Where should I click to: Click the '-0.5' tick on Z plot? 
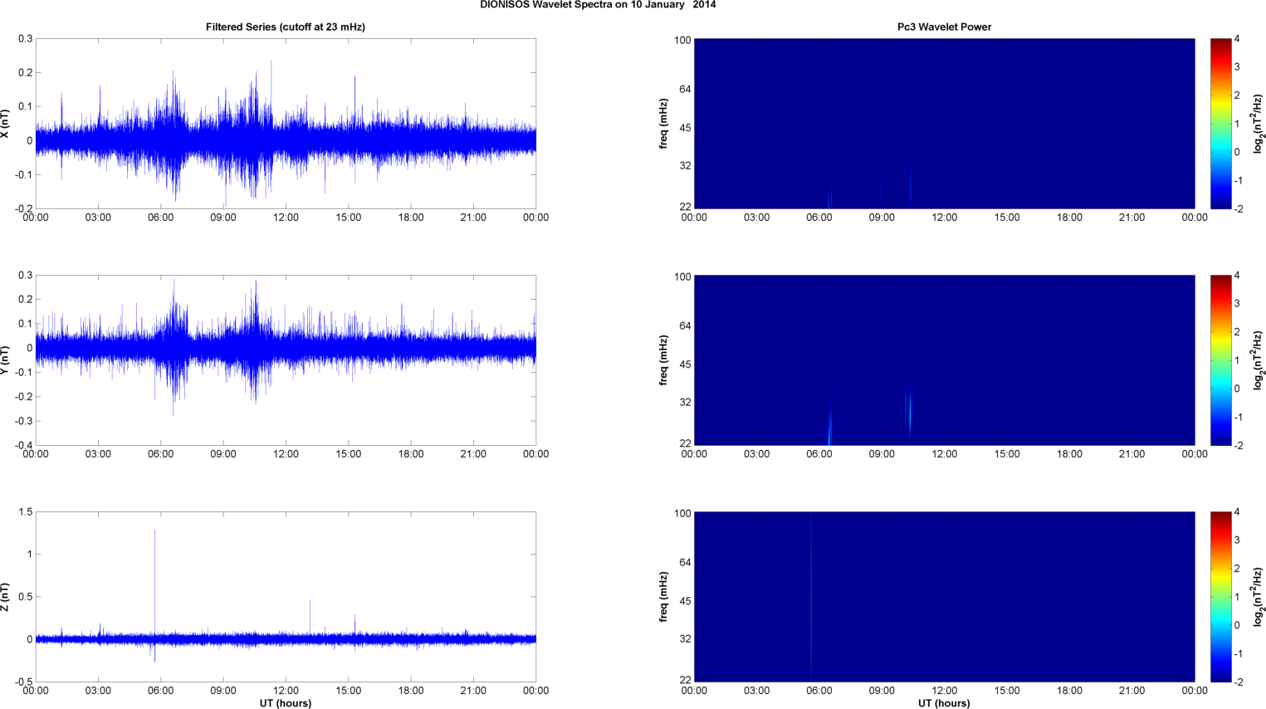coord(22,682)
